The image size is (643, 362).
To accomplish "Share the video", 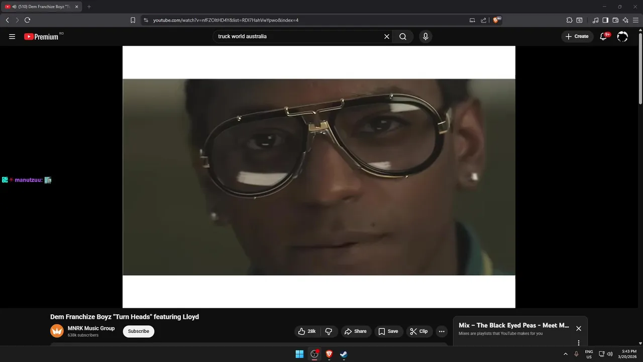I will pyautogui.click(x=356, y=331).
